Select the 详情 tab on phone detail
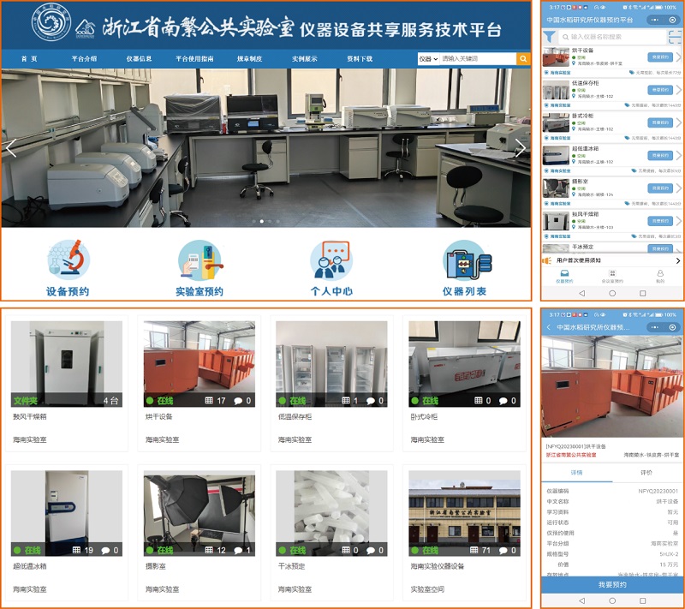 [x=576, y=473]
